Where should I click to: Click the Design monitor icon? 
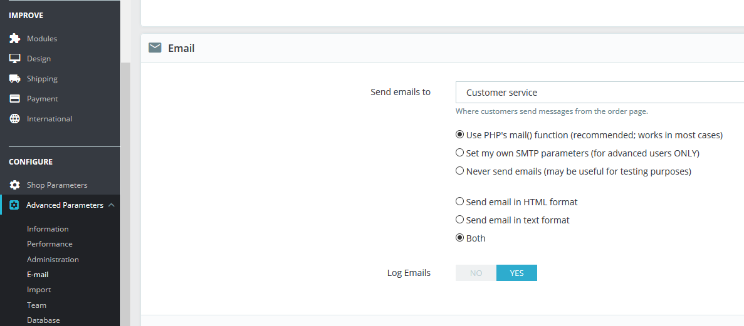tap(14, 59)
